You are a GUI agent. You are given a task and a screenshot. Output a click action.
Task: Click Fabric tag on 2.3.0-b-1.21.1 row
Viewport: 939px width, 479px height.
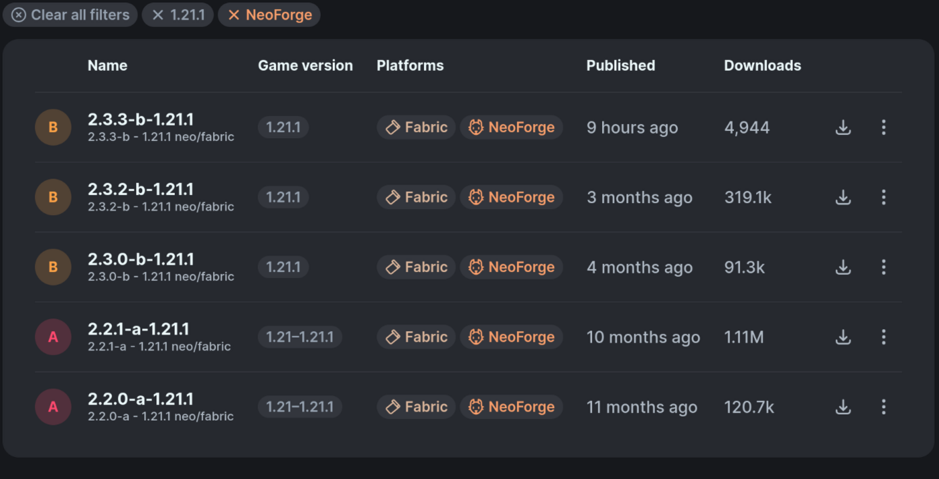(x=416, y=267)
